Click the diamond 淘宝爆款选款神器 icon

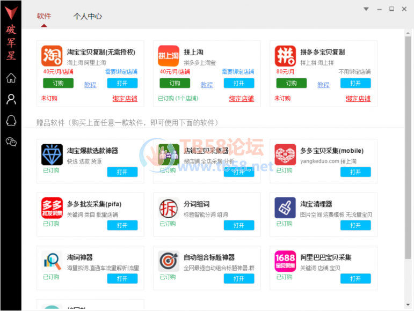coord(52,154)
